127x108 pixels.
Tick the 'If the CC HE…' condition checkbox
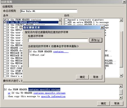coord(5,27)
